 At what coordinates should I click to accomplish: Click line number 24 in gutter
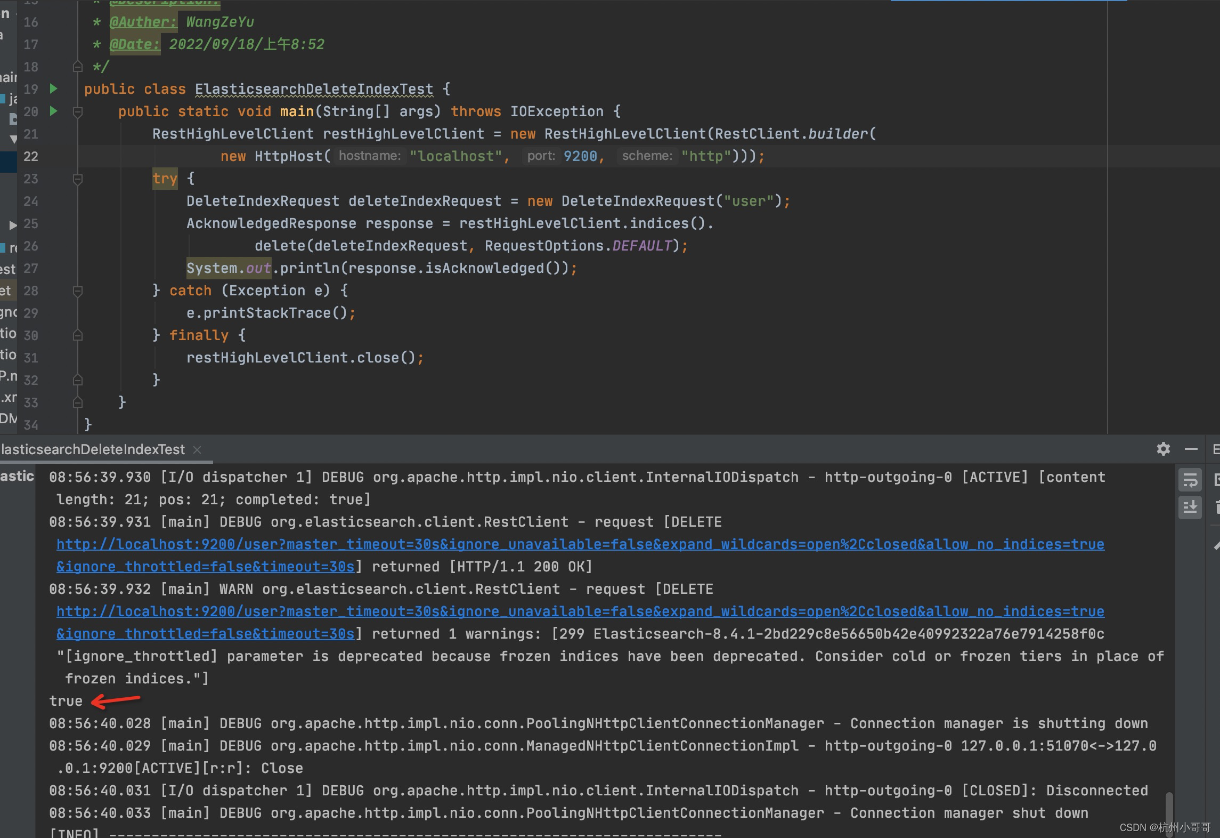point(31,201)
